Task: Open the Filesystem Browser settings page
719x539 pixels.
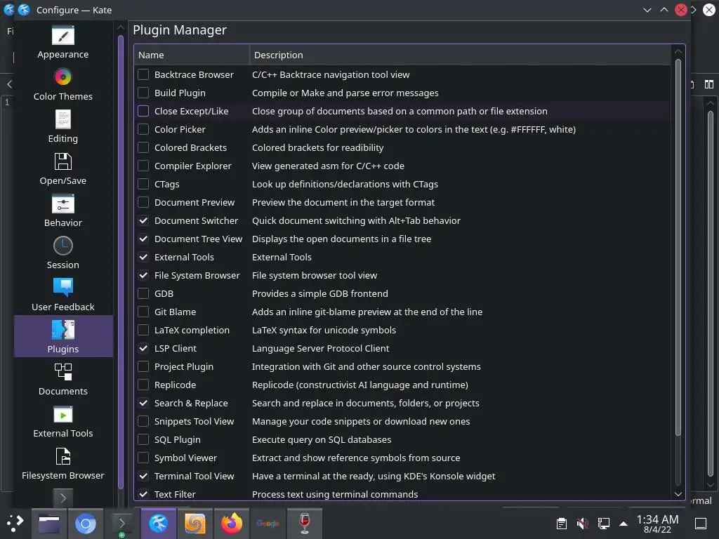Action: point(62,464)
